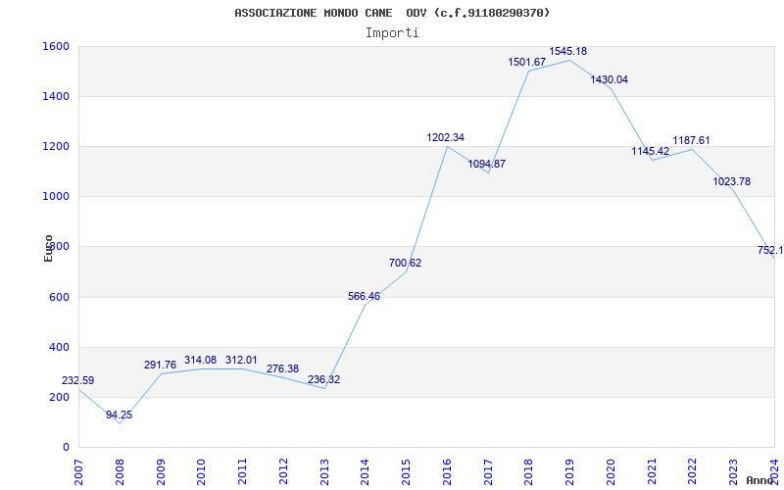
Task: Click the 2020 x-axis year label
Action: tap(611, 470)
